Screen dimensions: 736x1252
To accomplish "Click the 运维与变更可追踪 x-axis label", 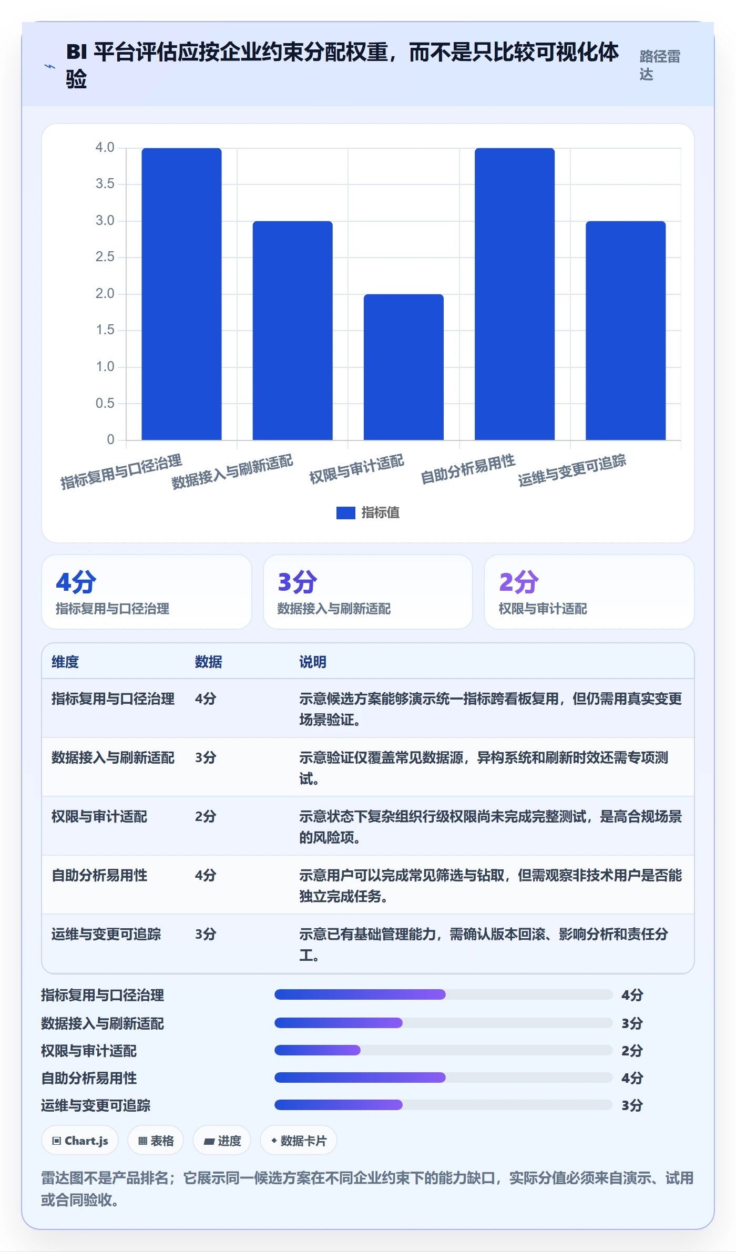I will (x=572, y=470).
